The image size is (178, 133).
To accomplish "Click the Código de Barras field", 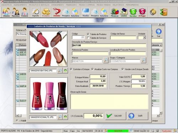I will click(x=123, y=38).
